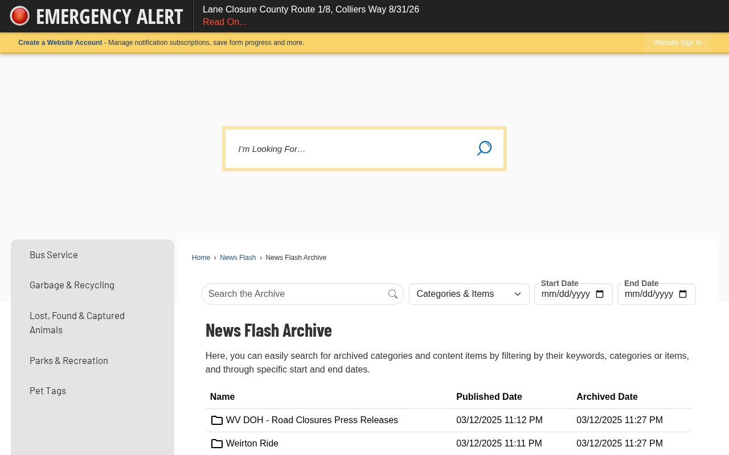Click the Website Sign In button

point(677,43)
